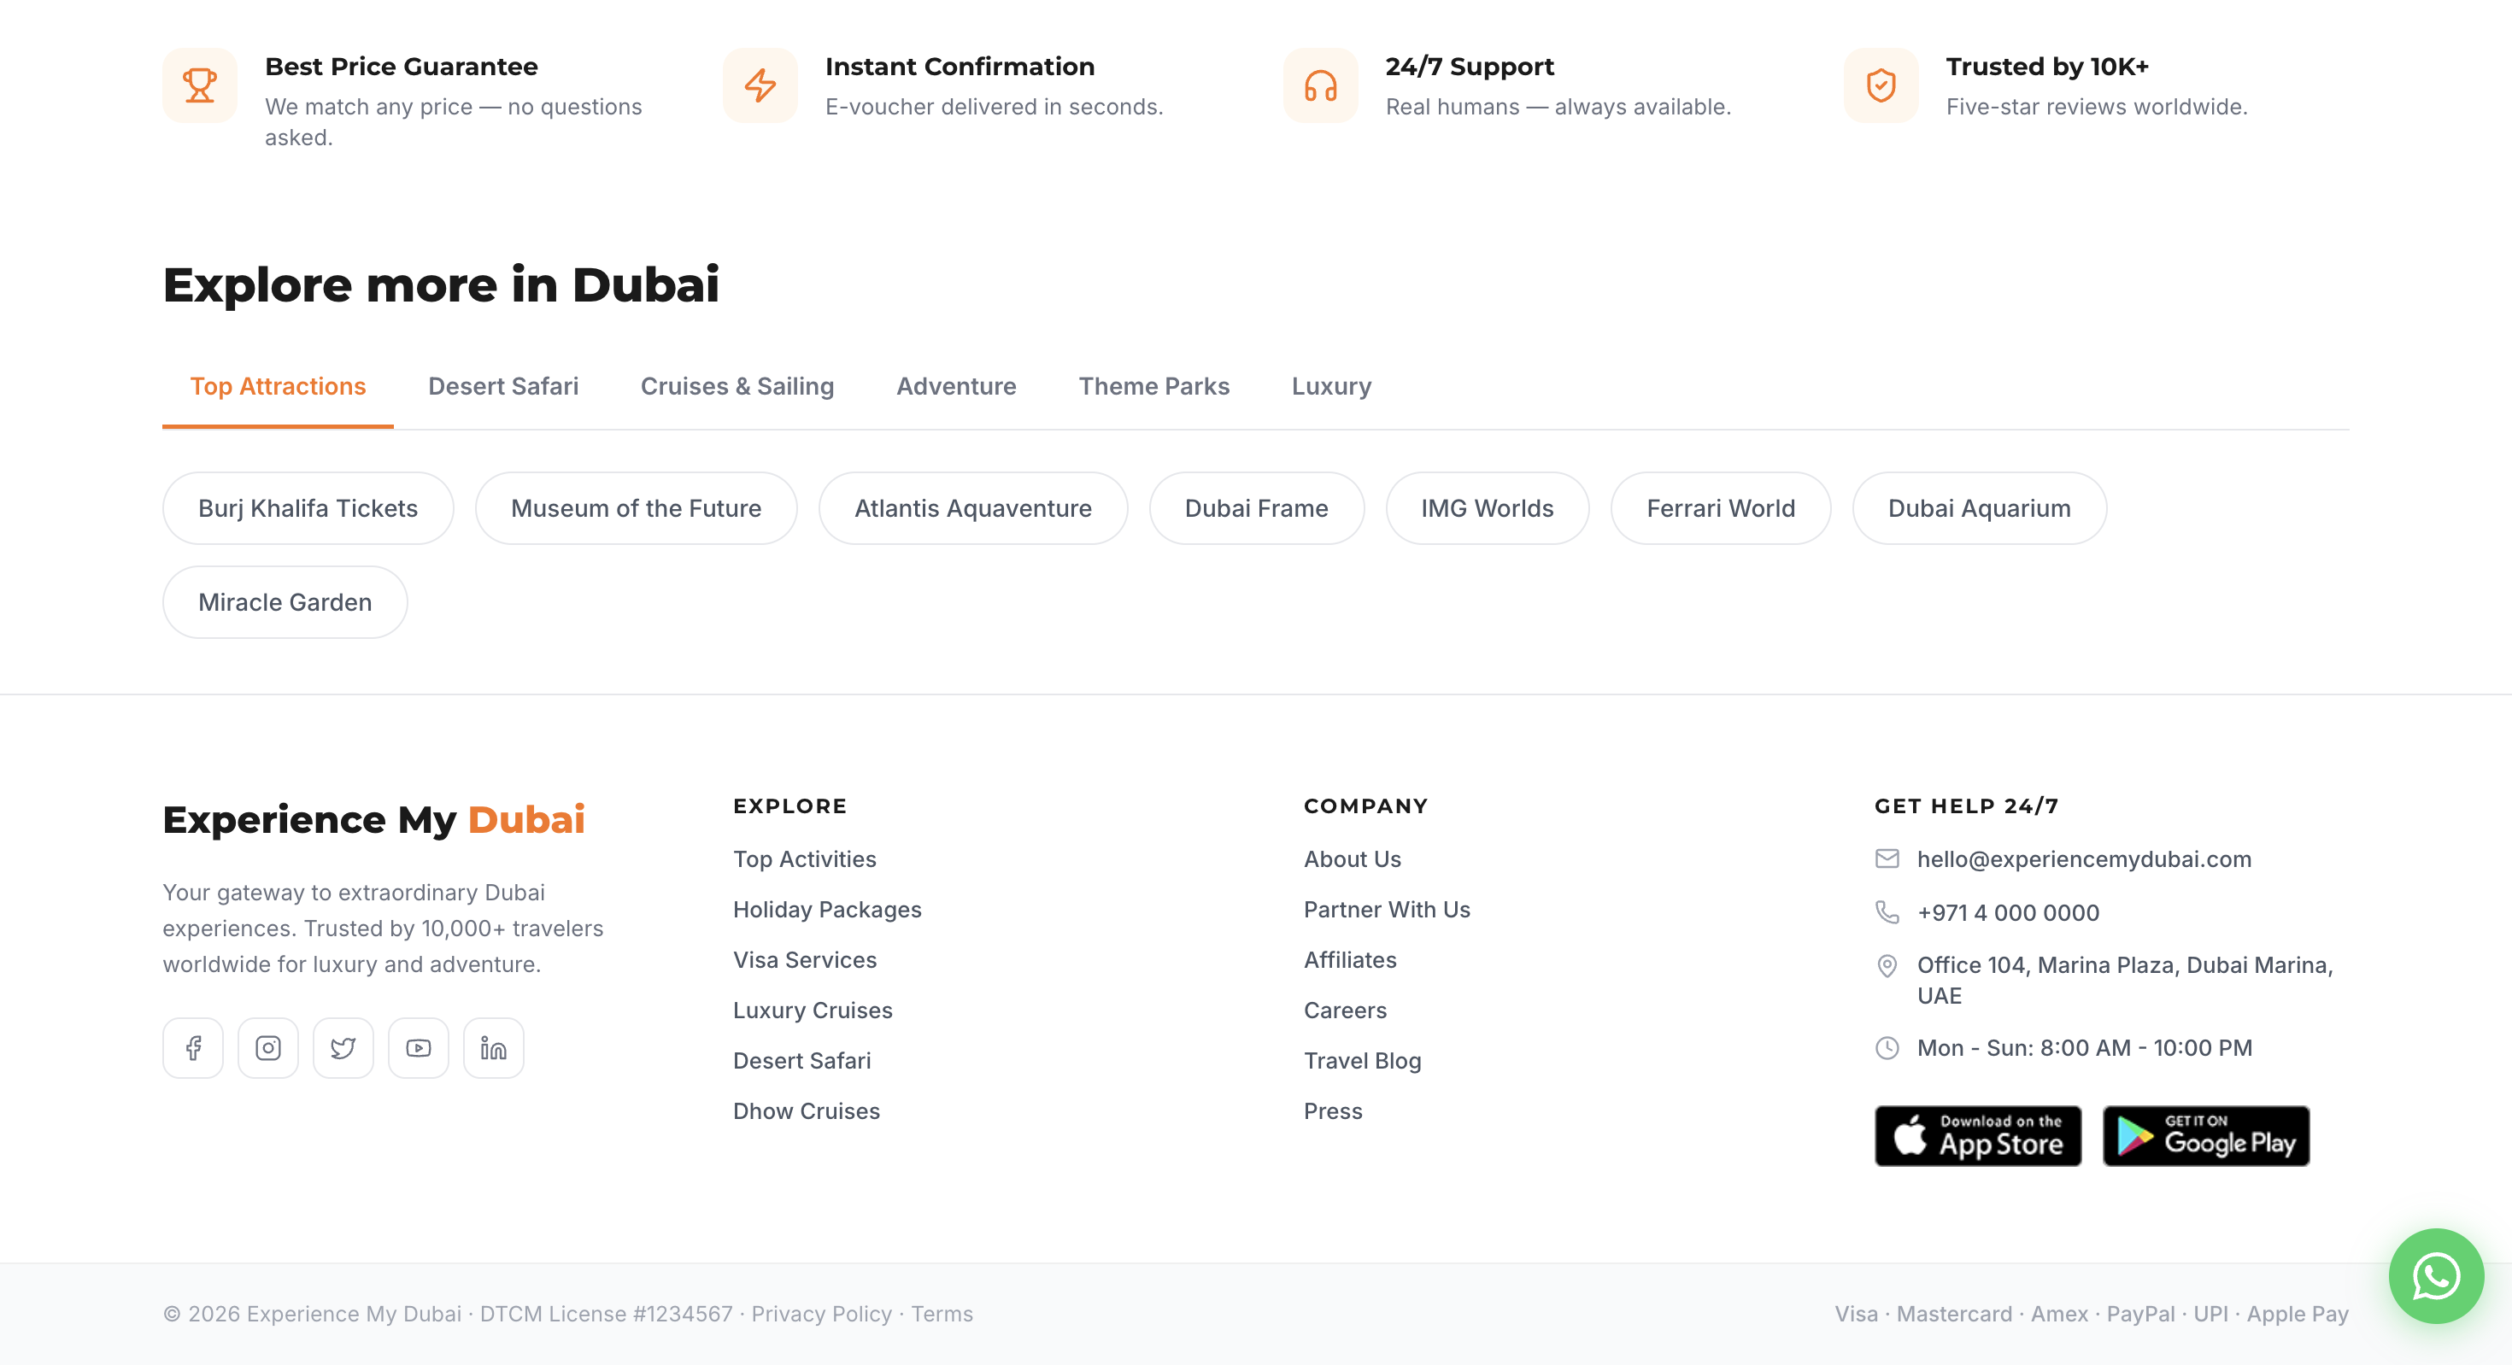Click the shield Trusted by 10K+ icon
Image resolution: width=2512 pixels, height=1365 pixels.
(1881, 85)
